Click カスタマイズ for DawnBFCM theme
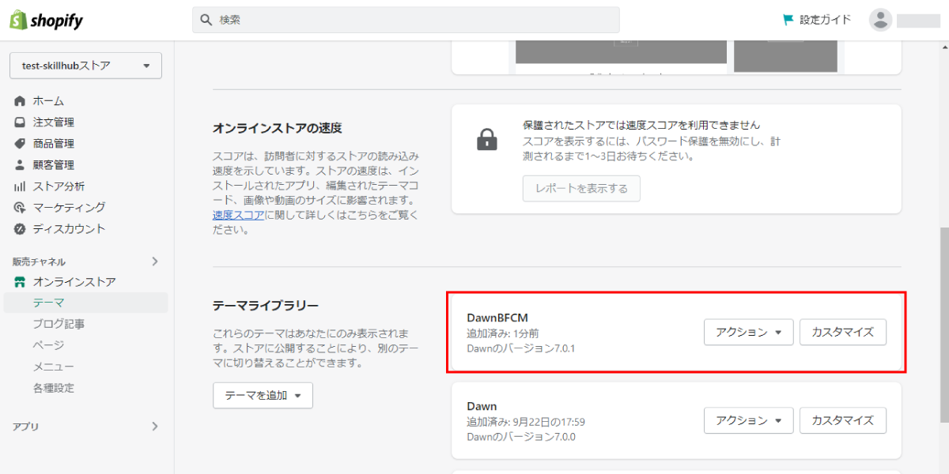 843,333
